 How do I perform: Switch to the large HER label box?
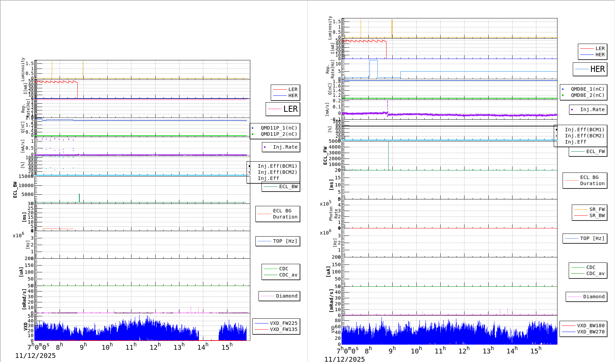click(x=598, y=69)
